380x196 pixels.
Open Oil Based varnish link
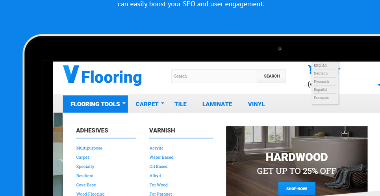[x=158, y=166]
